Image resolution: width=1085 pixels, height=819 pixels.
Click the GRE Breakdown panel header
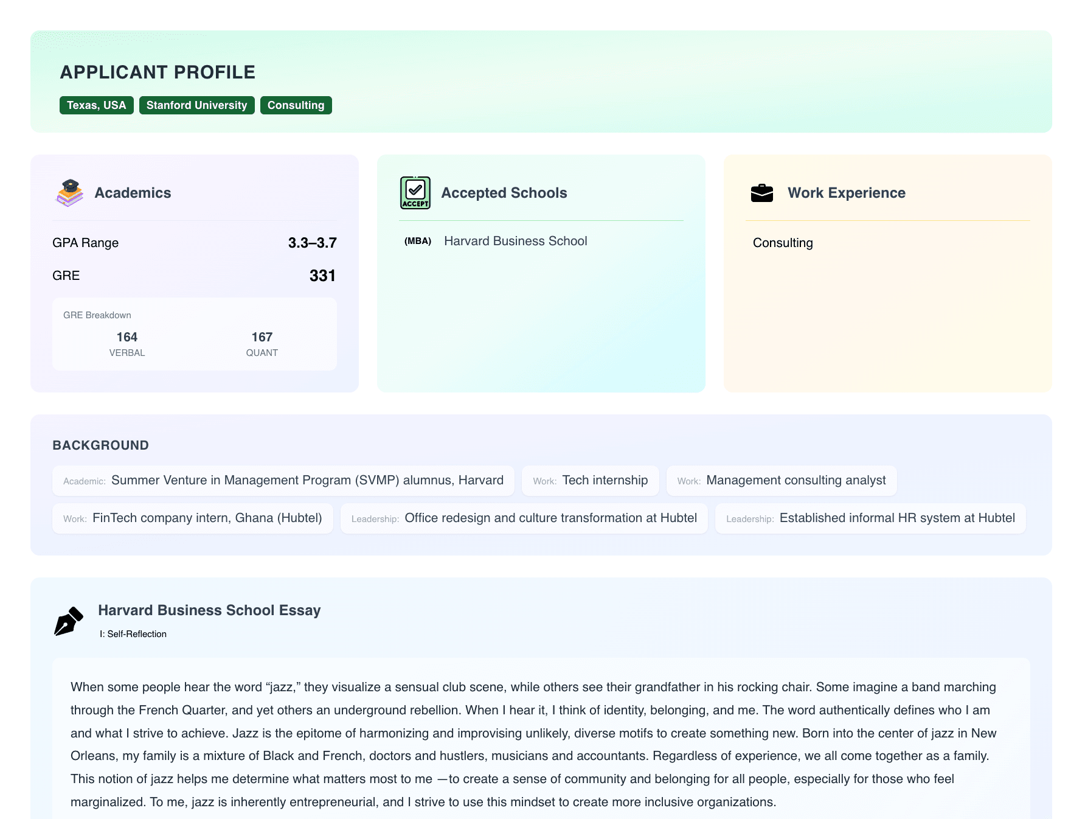pos(97,315)
